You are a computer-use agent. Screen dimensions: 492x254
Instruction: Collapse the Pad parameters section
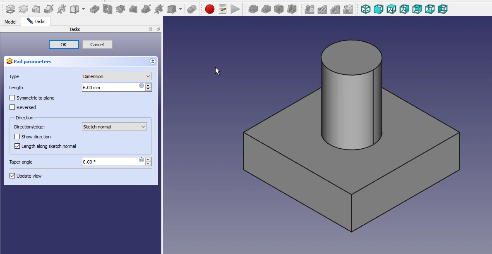tap(153, 62)
